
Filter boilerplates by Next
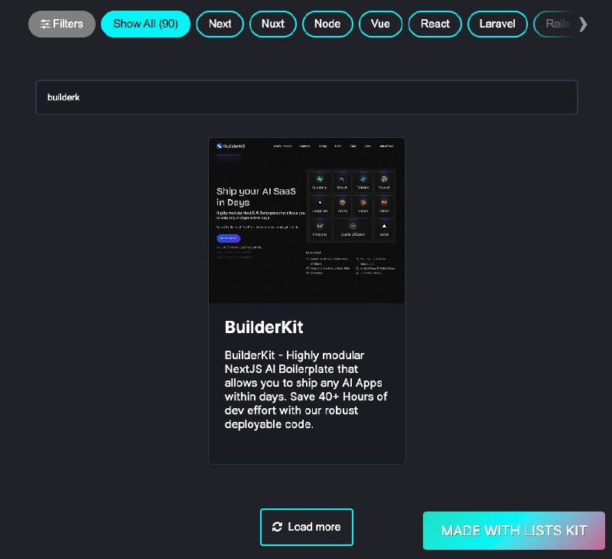[220, 25]
